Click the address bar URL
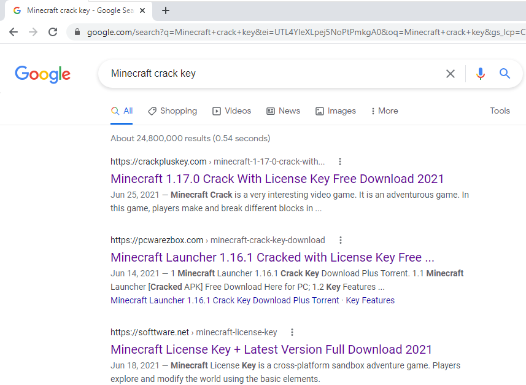Image resolution: width=526 pixels, height=385 pixels. click(306, 32)
